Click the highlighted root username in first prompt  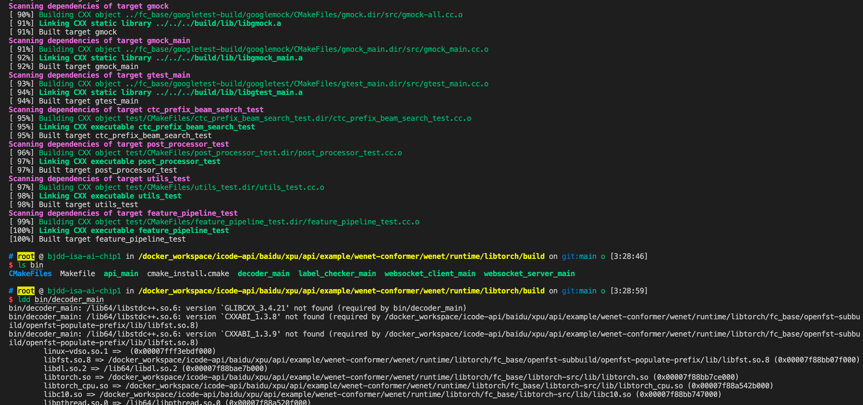(x=26, y=257)
